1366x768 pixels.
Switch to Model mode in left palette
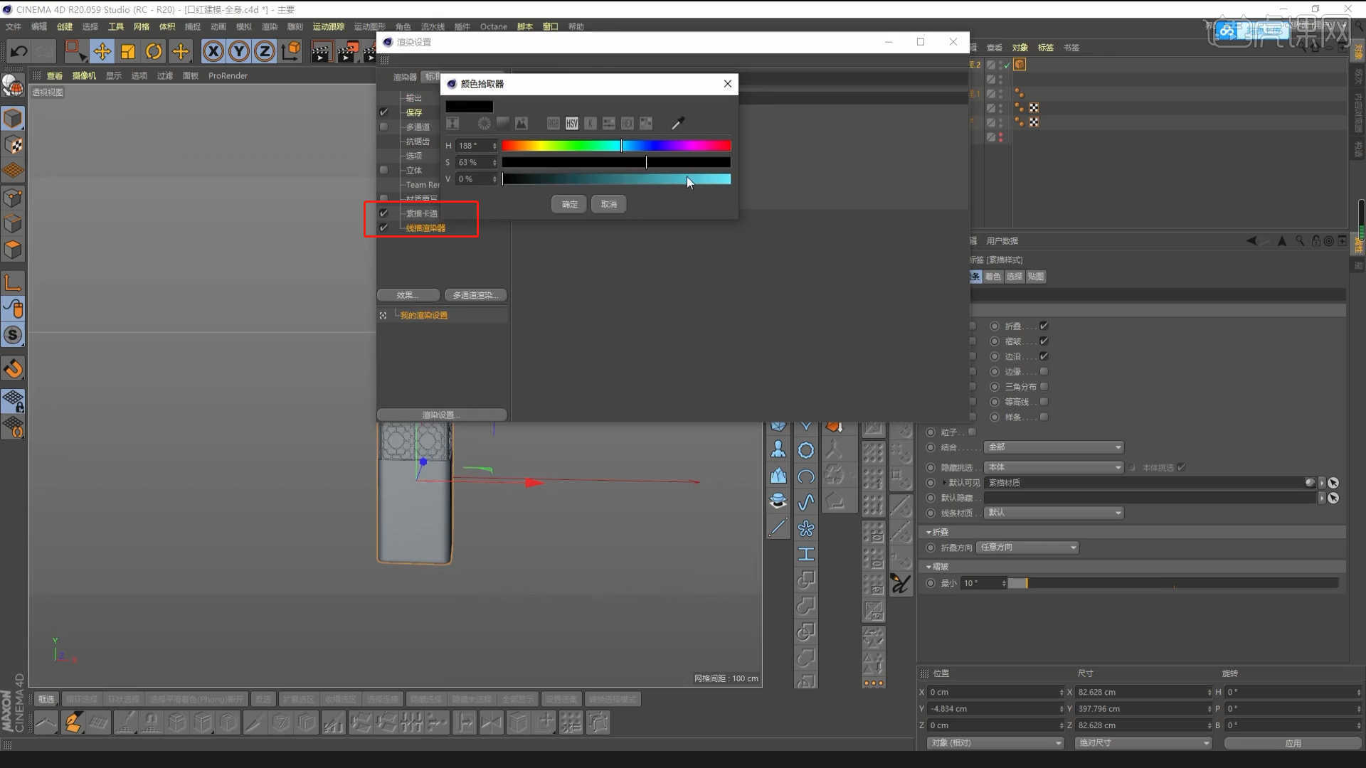tap(13, 119)
